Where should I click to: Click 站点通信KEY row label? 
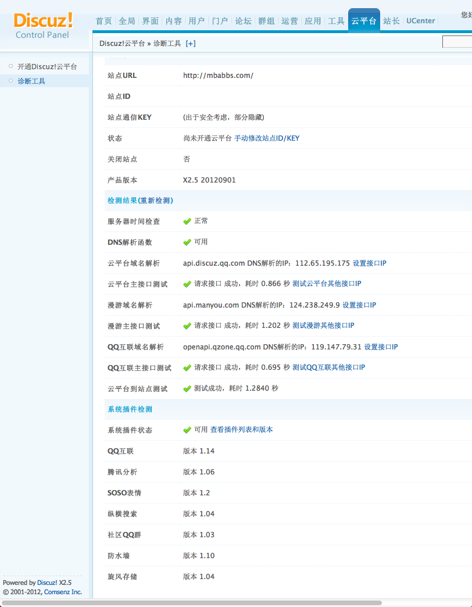[130, 117]
